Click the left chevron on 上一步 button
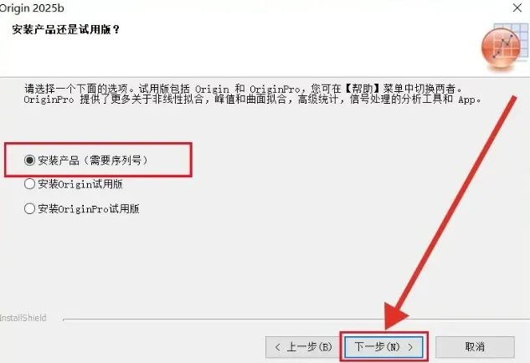This screenshot has width=530, height=363. (x=277, y=347)
